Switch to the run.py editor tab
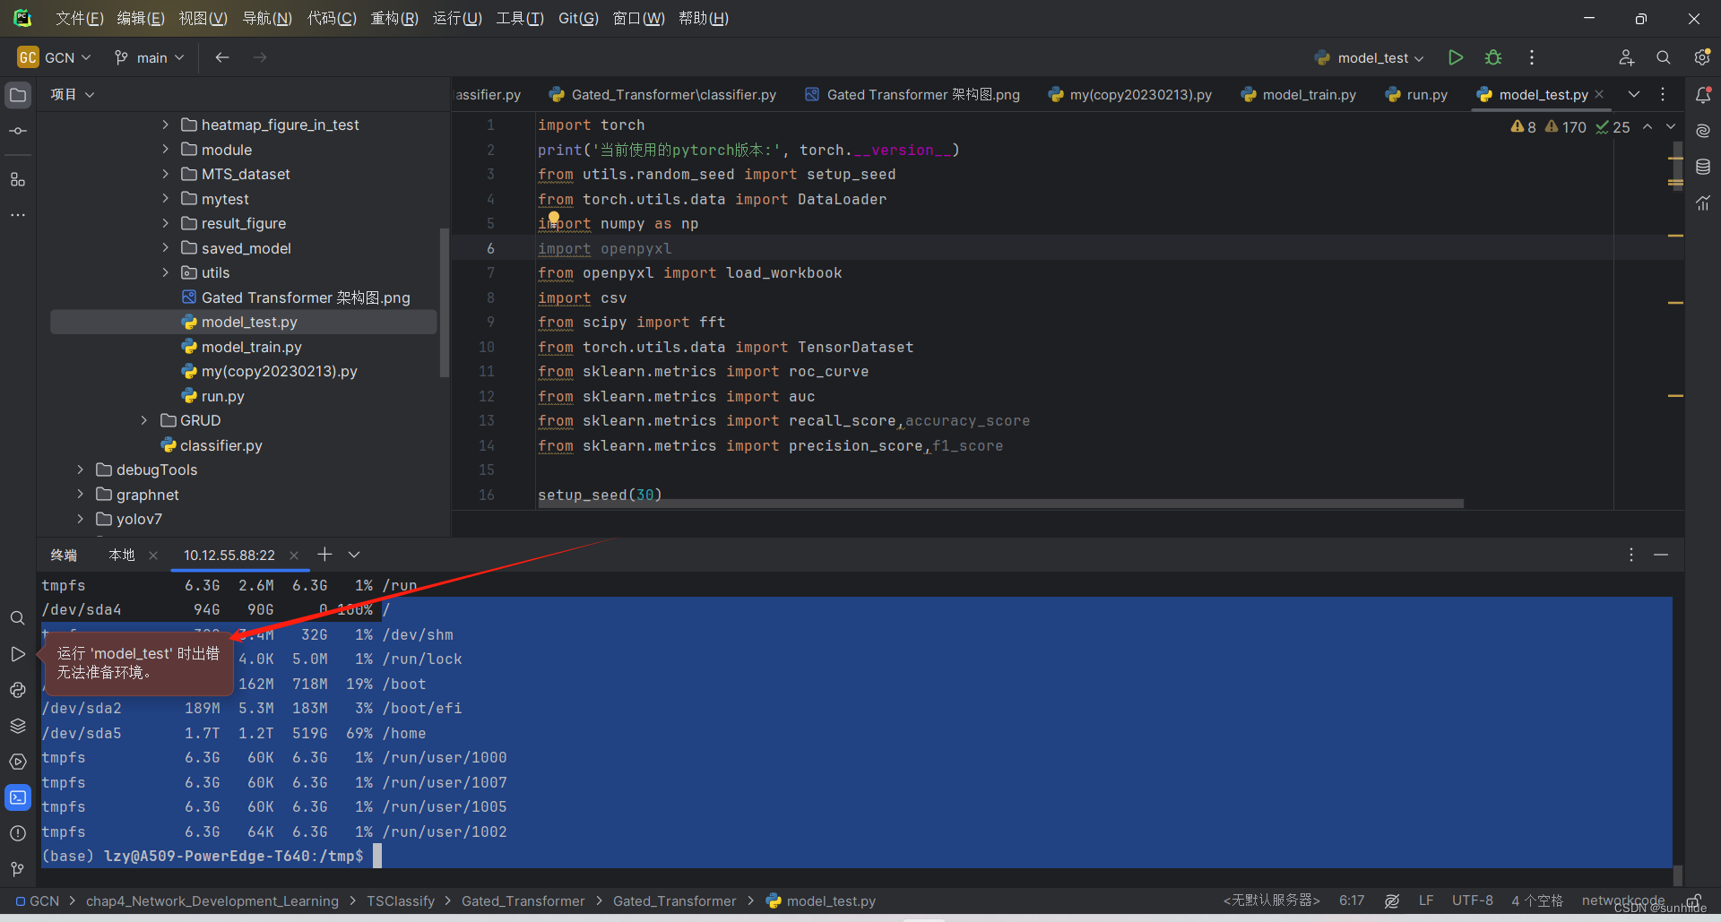 coord(1425,94)
